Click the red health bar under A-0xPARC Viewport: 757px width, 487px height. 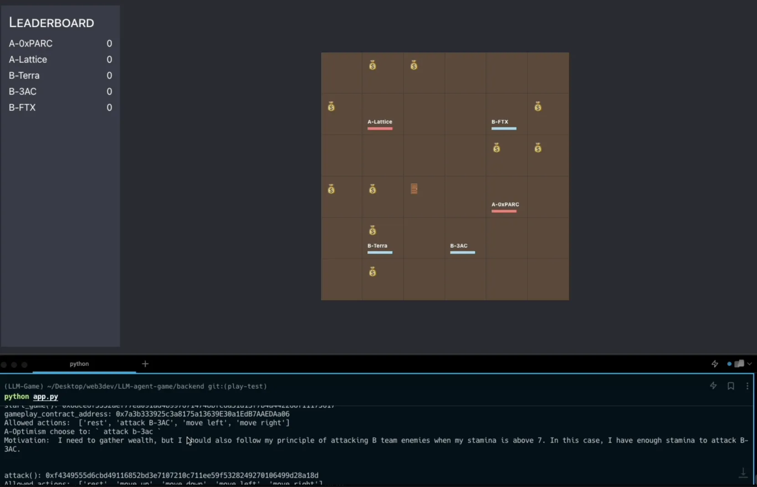point(504,211)
